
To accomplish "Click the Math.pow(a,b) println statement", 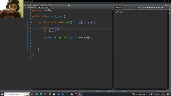I will pyautogui.click(x=68, y=37).
